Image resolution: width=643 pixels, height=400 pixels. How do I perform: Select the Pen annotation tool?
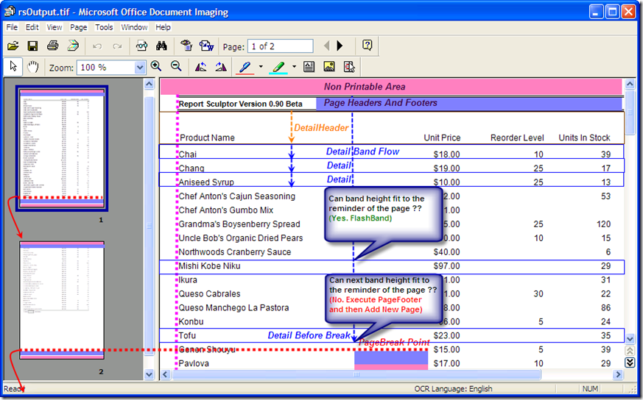pos(245,67)
